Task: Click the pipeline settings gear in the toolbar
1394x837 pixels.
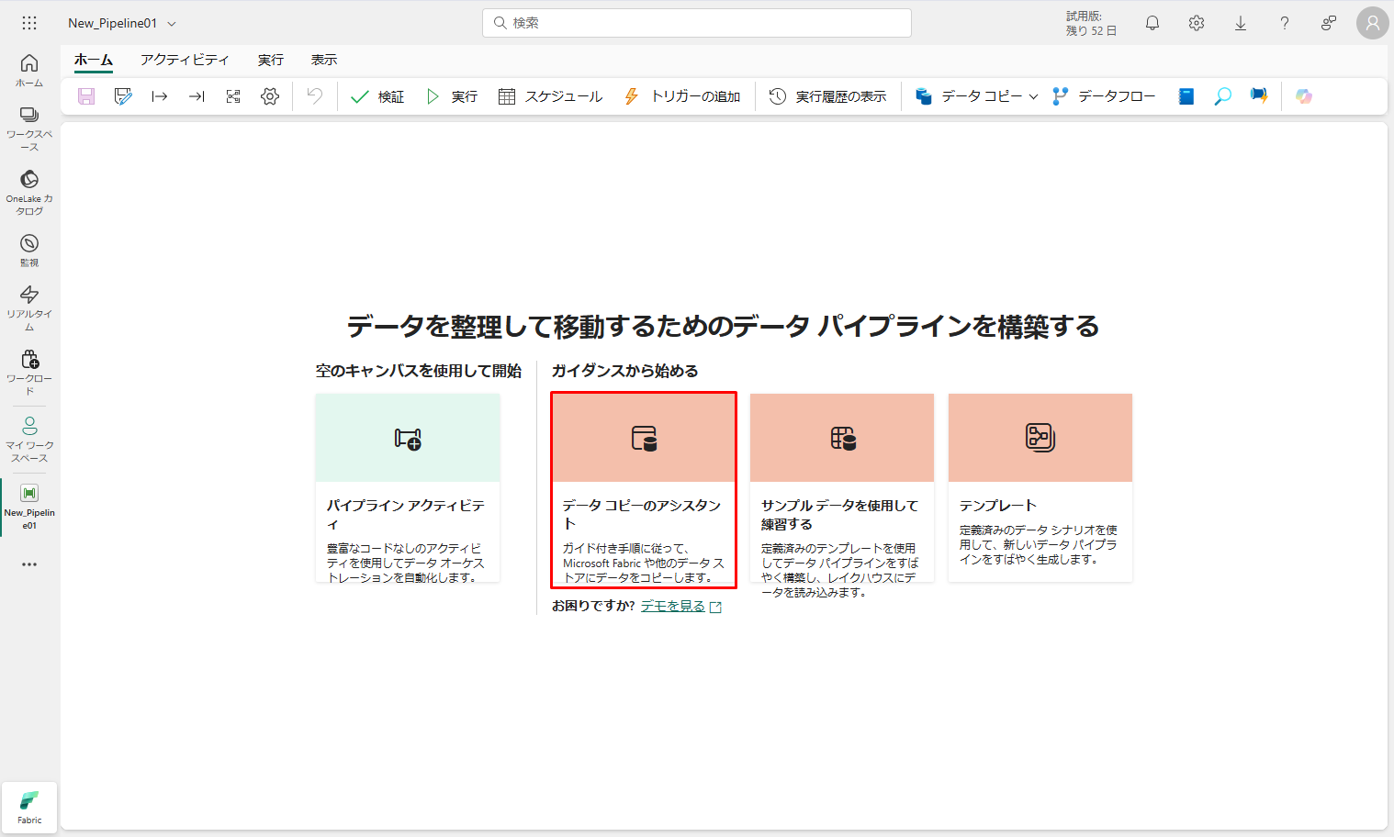Action: click(x=270, y=96)
